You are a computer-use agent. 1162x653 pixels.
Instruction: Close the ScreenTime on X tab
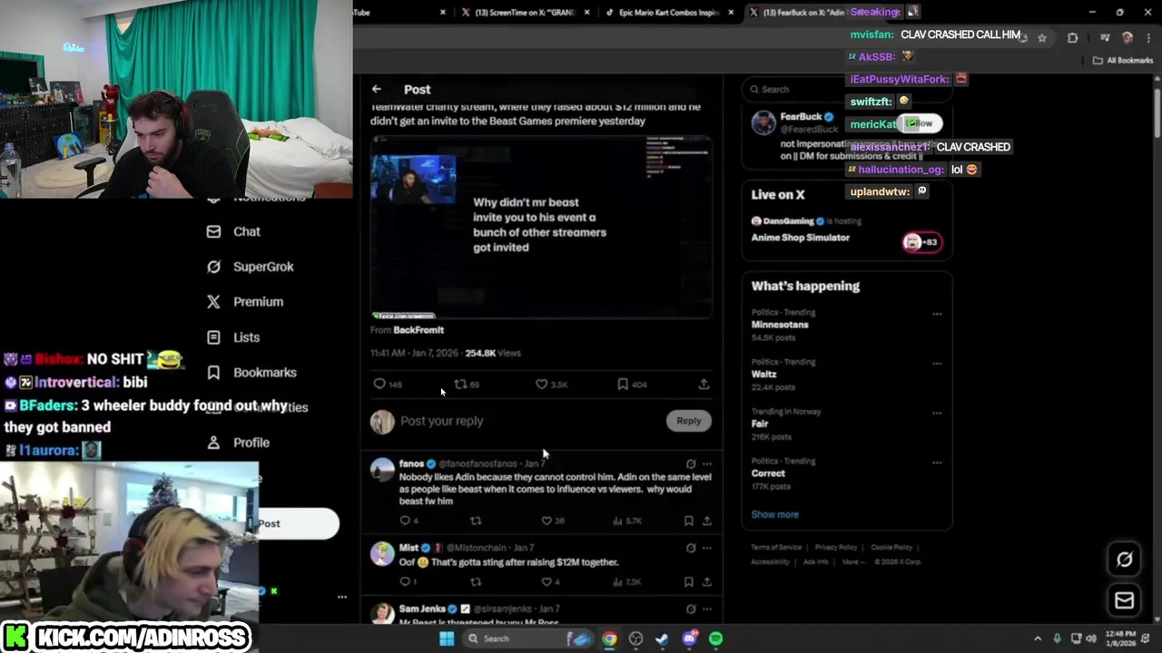(x=587, y=12)
